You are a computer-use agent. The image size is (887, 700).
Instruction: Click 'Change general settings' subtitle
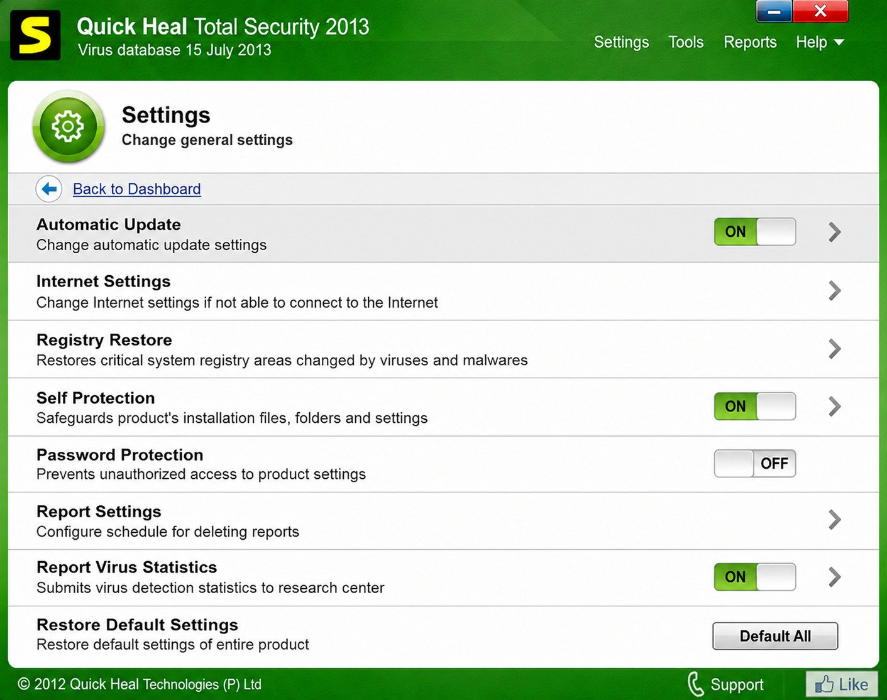(x=207, y=140)
